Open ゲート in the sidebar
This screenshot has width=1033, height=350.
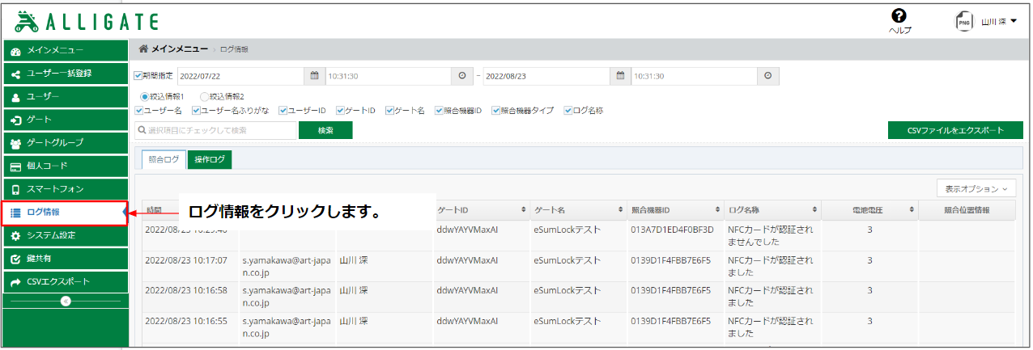click(x=66, y=120)
